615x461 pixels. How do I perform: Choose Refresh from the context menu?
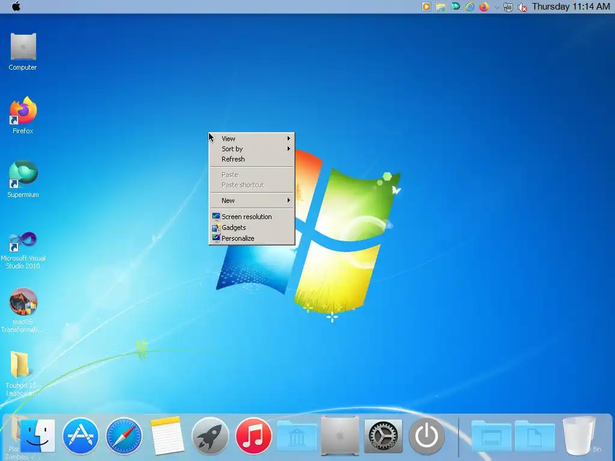pyautogui.click(x=252, y=158)
